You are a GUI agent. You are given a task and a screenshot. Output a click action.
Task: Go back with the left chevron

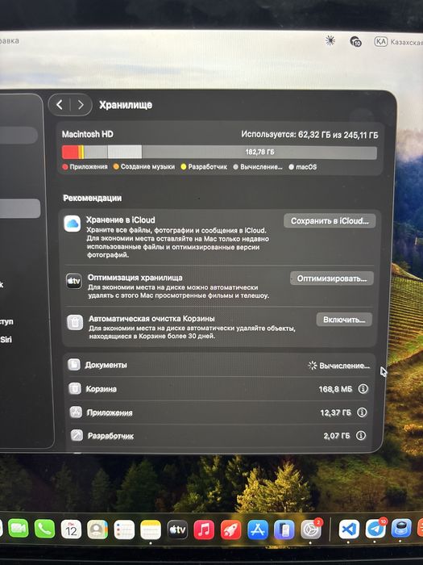60,105
